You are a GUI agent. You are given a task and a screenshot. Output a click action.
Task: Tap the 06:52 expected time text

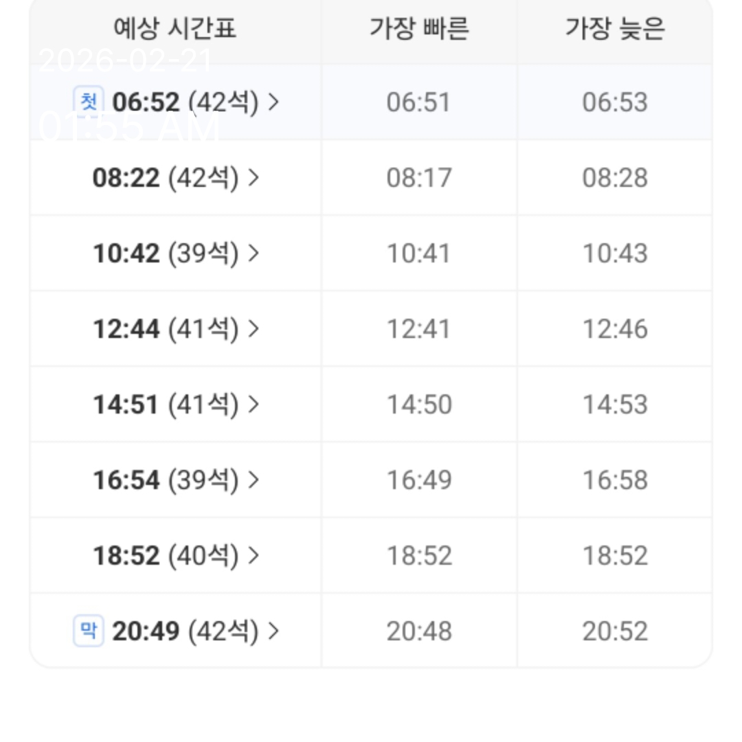point(146,102)
